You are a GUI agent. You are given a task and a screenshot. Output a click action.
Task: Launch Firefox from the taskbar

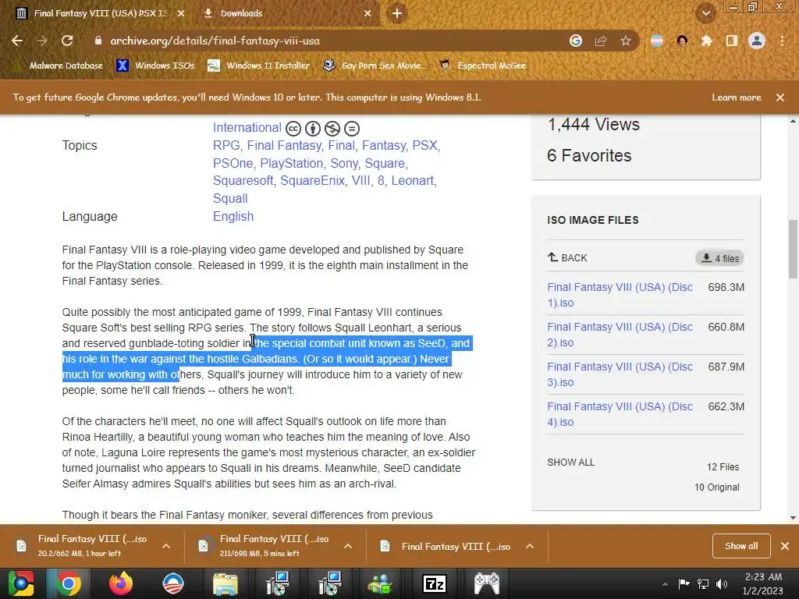pos(121,583)
